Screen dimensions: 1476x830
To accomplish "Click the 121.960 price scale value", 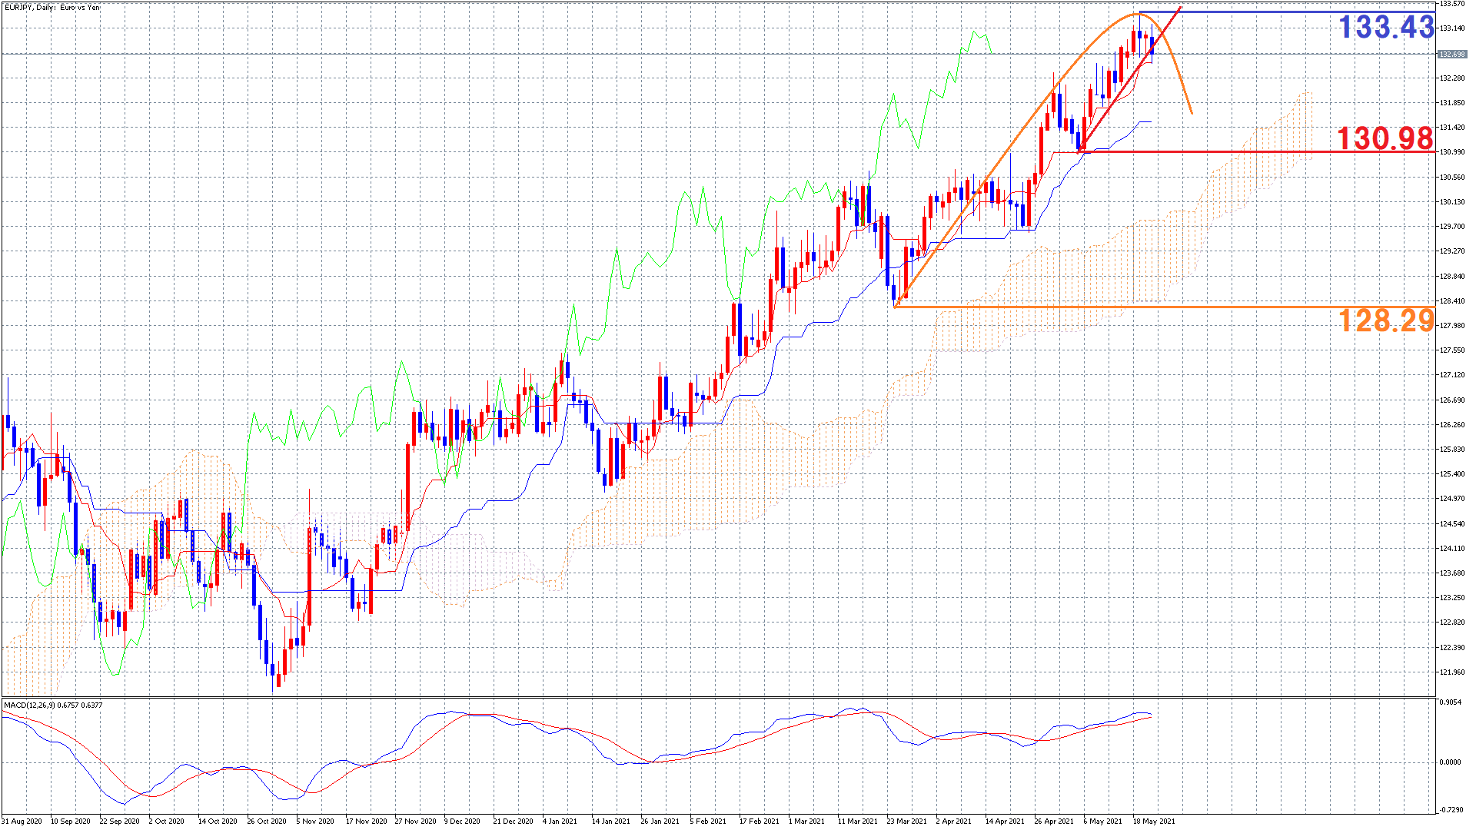I will point(1452,672).
